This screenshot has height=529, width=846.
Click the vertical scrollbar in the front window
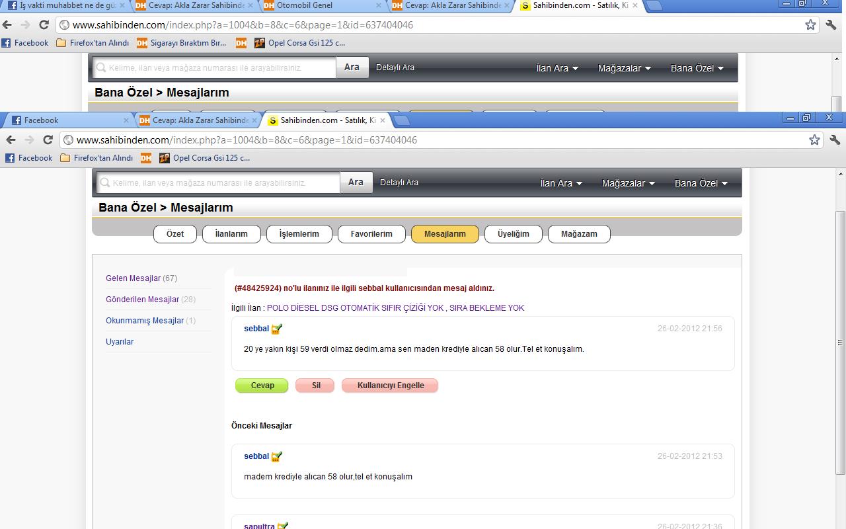point(841,344)
